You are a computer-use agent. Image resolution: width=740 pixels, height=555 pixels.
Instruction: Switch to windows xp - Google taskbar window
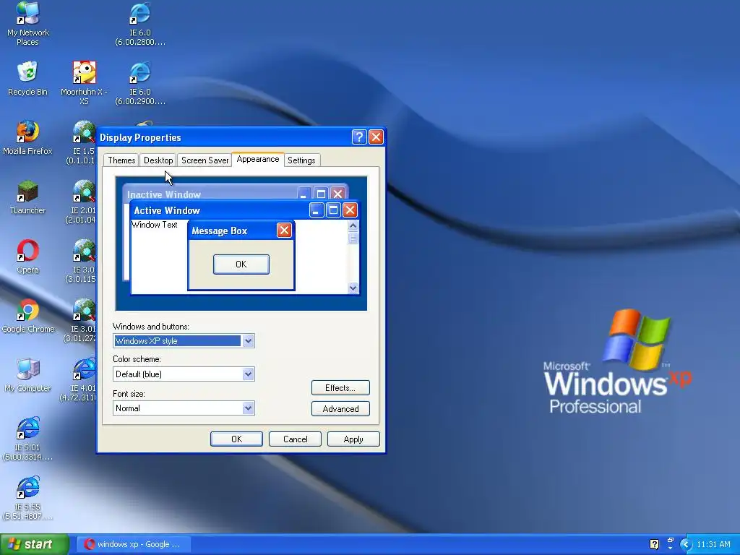click(134, 544)
